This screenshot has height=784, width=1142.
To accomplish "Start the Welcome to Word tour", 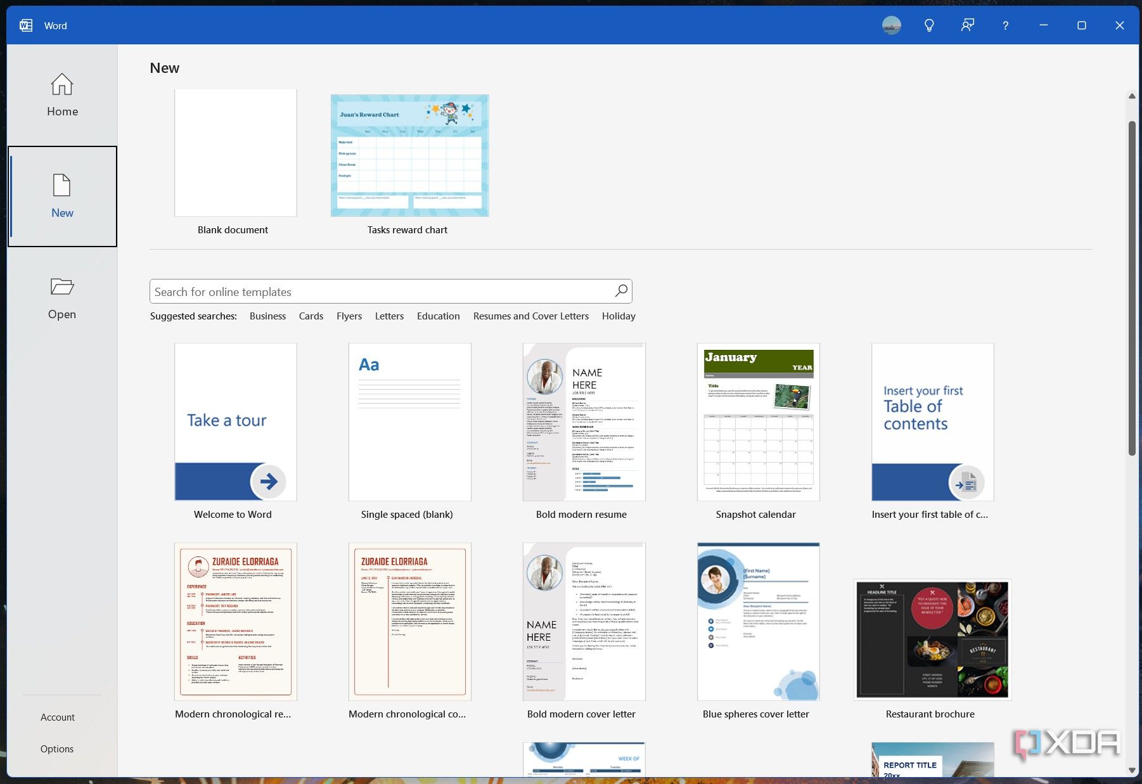I will (x=235, y=422).
